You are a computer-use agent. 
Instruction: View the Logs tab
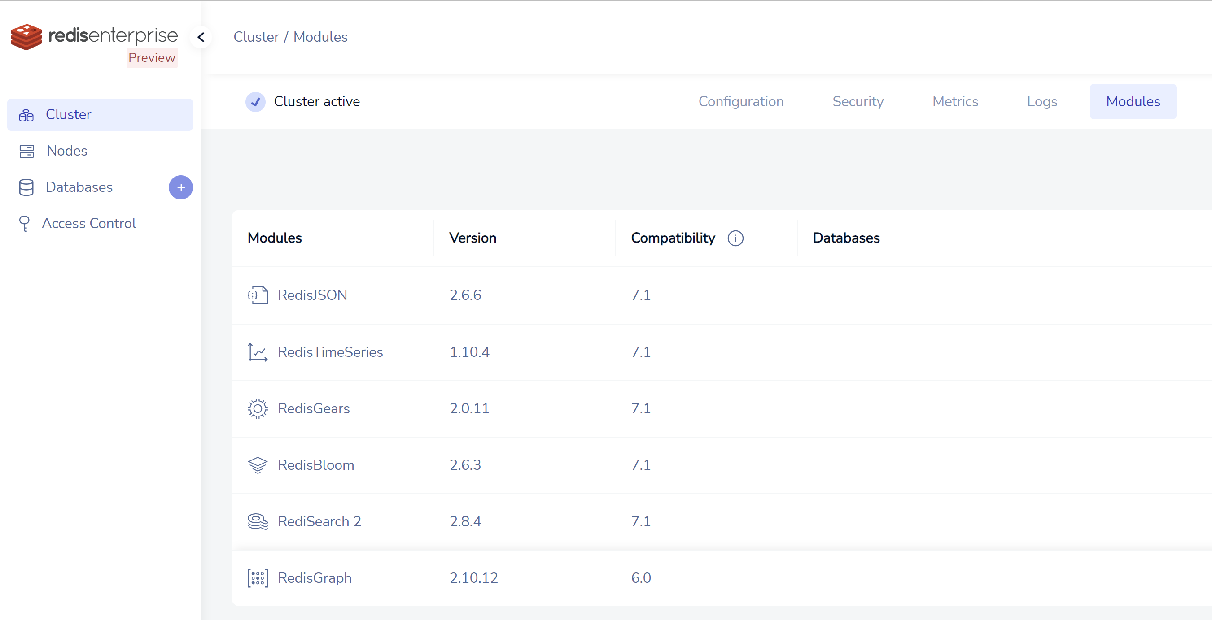[x=1041, y=101]
